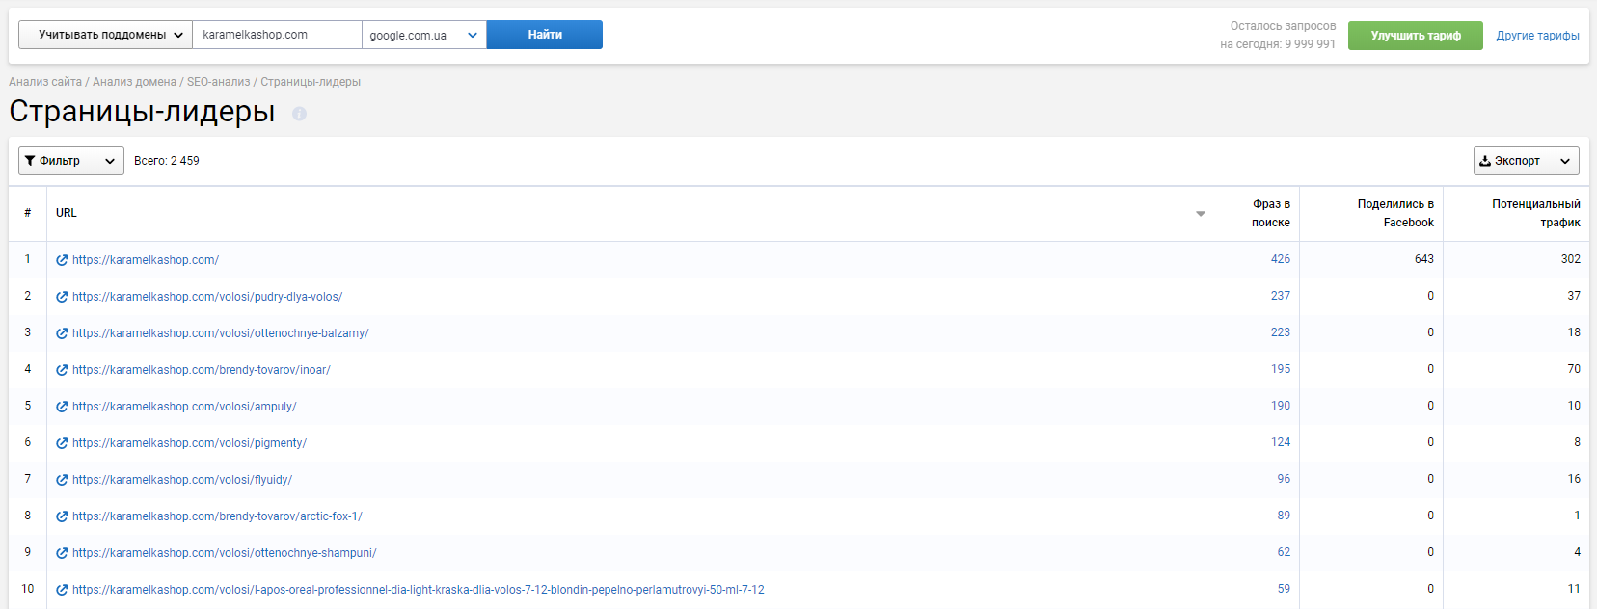
Task: Open the l-apos-oreal-professionnel URL link
Action: click(419, 590)
